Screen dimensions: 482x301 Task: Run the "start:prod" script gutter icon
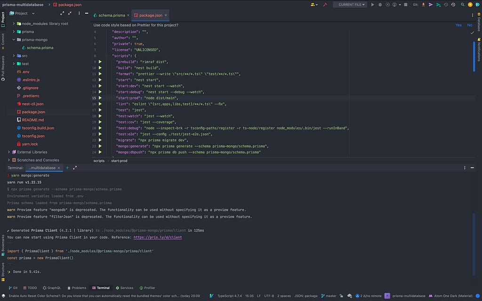tap(100, 98)
